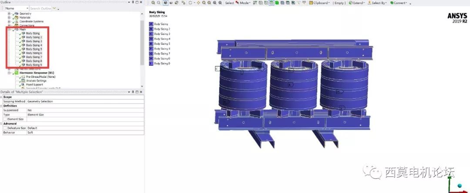The image size is (470, 193).
Task: Select the Connections tree item
Action: (x=27, y=26)
